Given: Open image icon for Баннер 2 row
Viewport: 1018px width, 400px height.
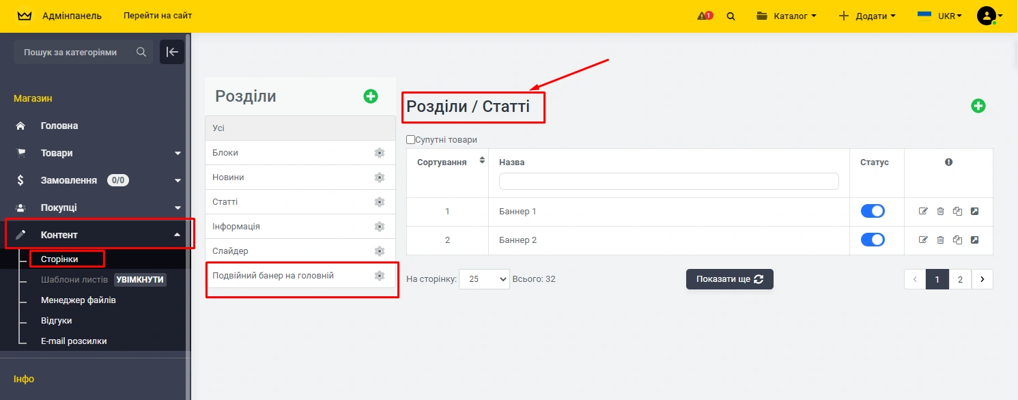Looking at the screenshot, I should (x=974, y=240).
